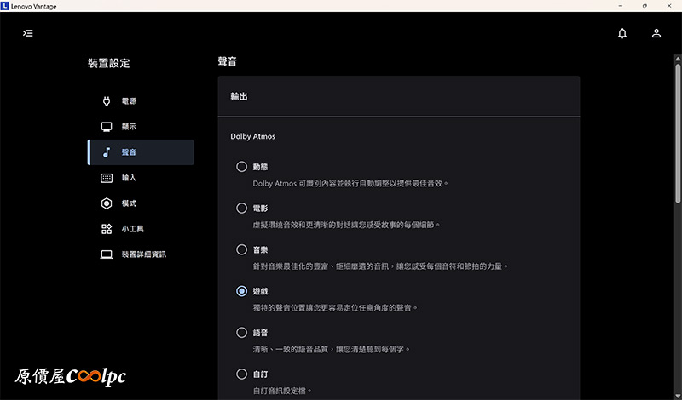
Task: Click the 動態 mode description text
Action: click(x=350, y=183)
